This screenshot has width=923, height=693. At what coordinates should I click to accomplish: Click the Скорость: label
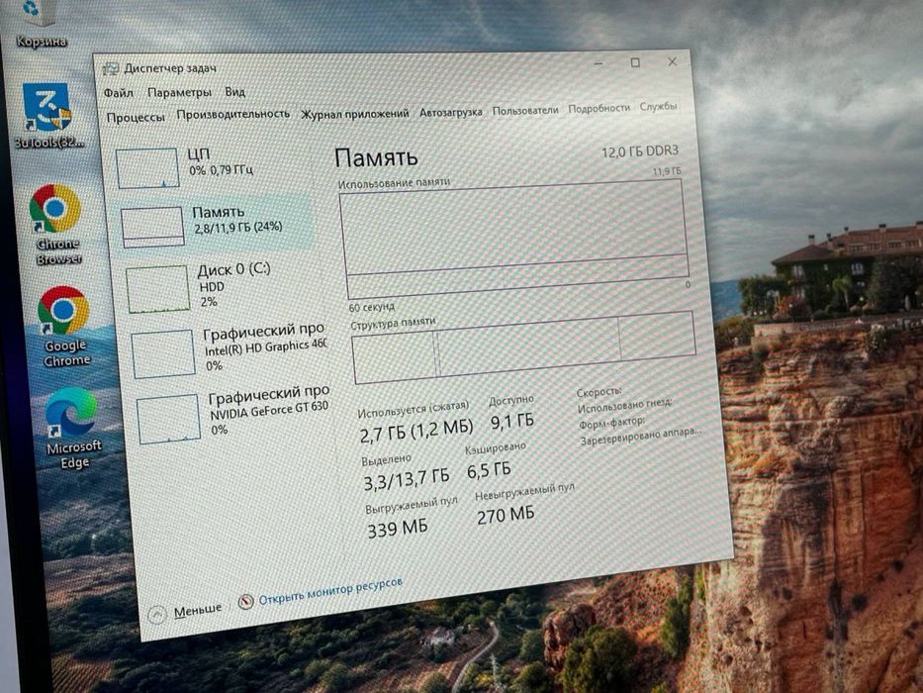(x=600, y=392)
